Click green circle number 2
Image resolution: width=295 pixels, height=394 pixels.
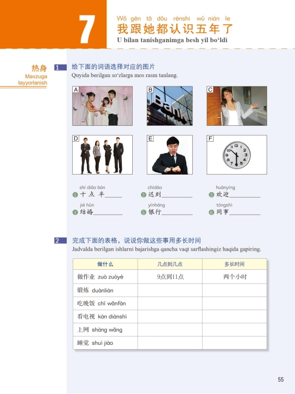coord(144,195)
